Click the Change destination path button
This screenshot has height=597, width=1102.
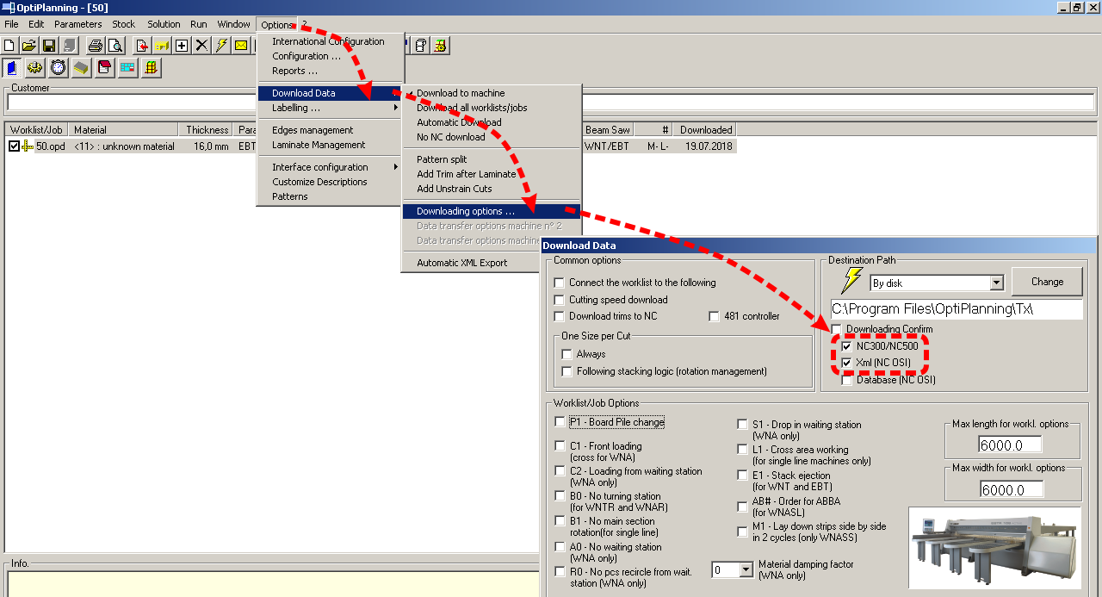1047,281
